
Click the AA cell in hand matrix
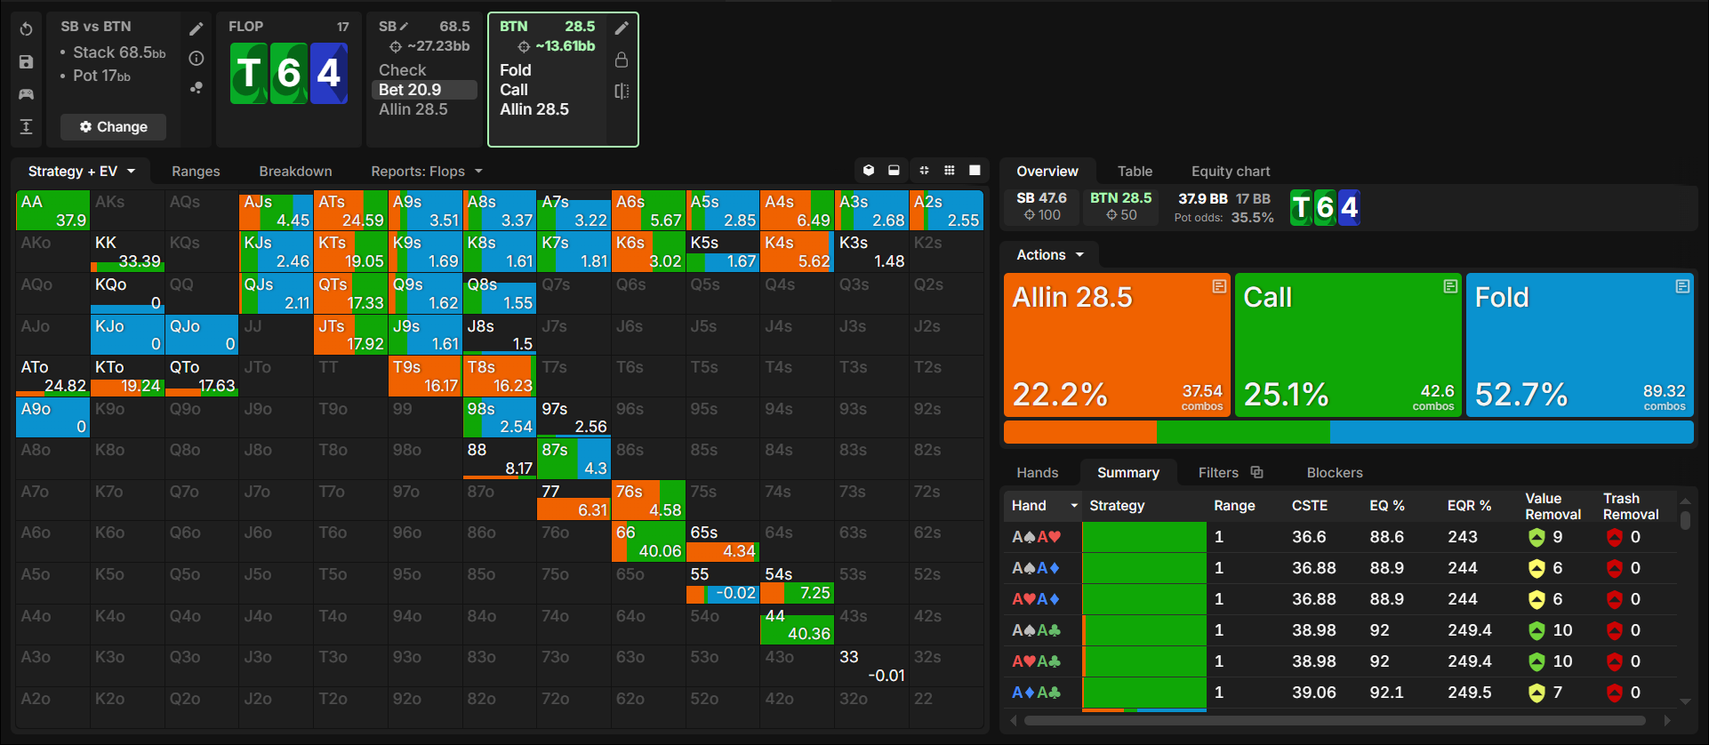click(x=52, y=210)
